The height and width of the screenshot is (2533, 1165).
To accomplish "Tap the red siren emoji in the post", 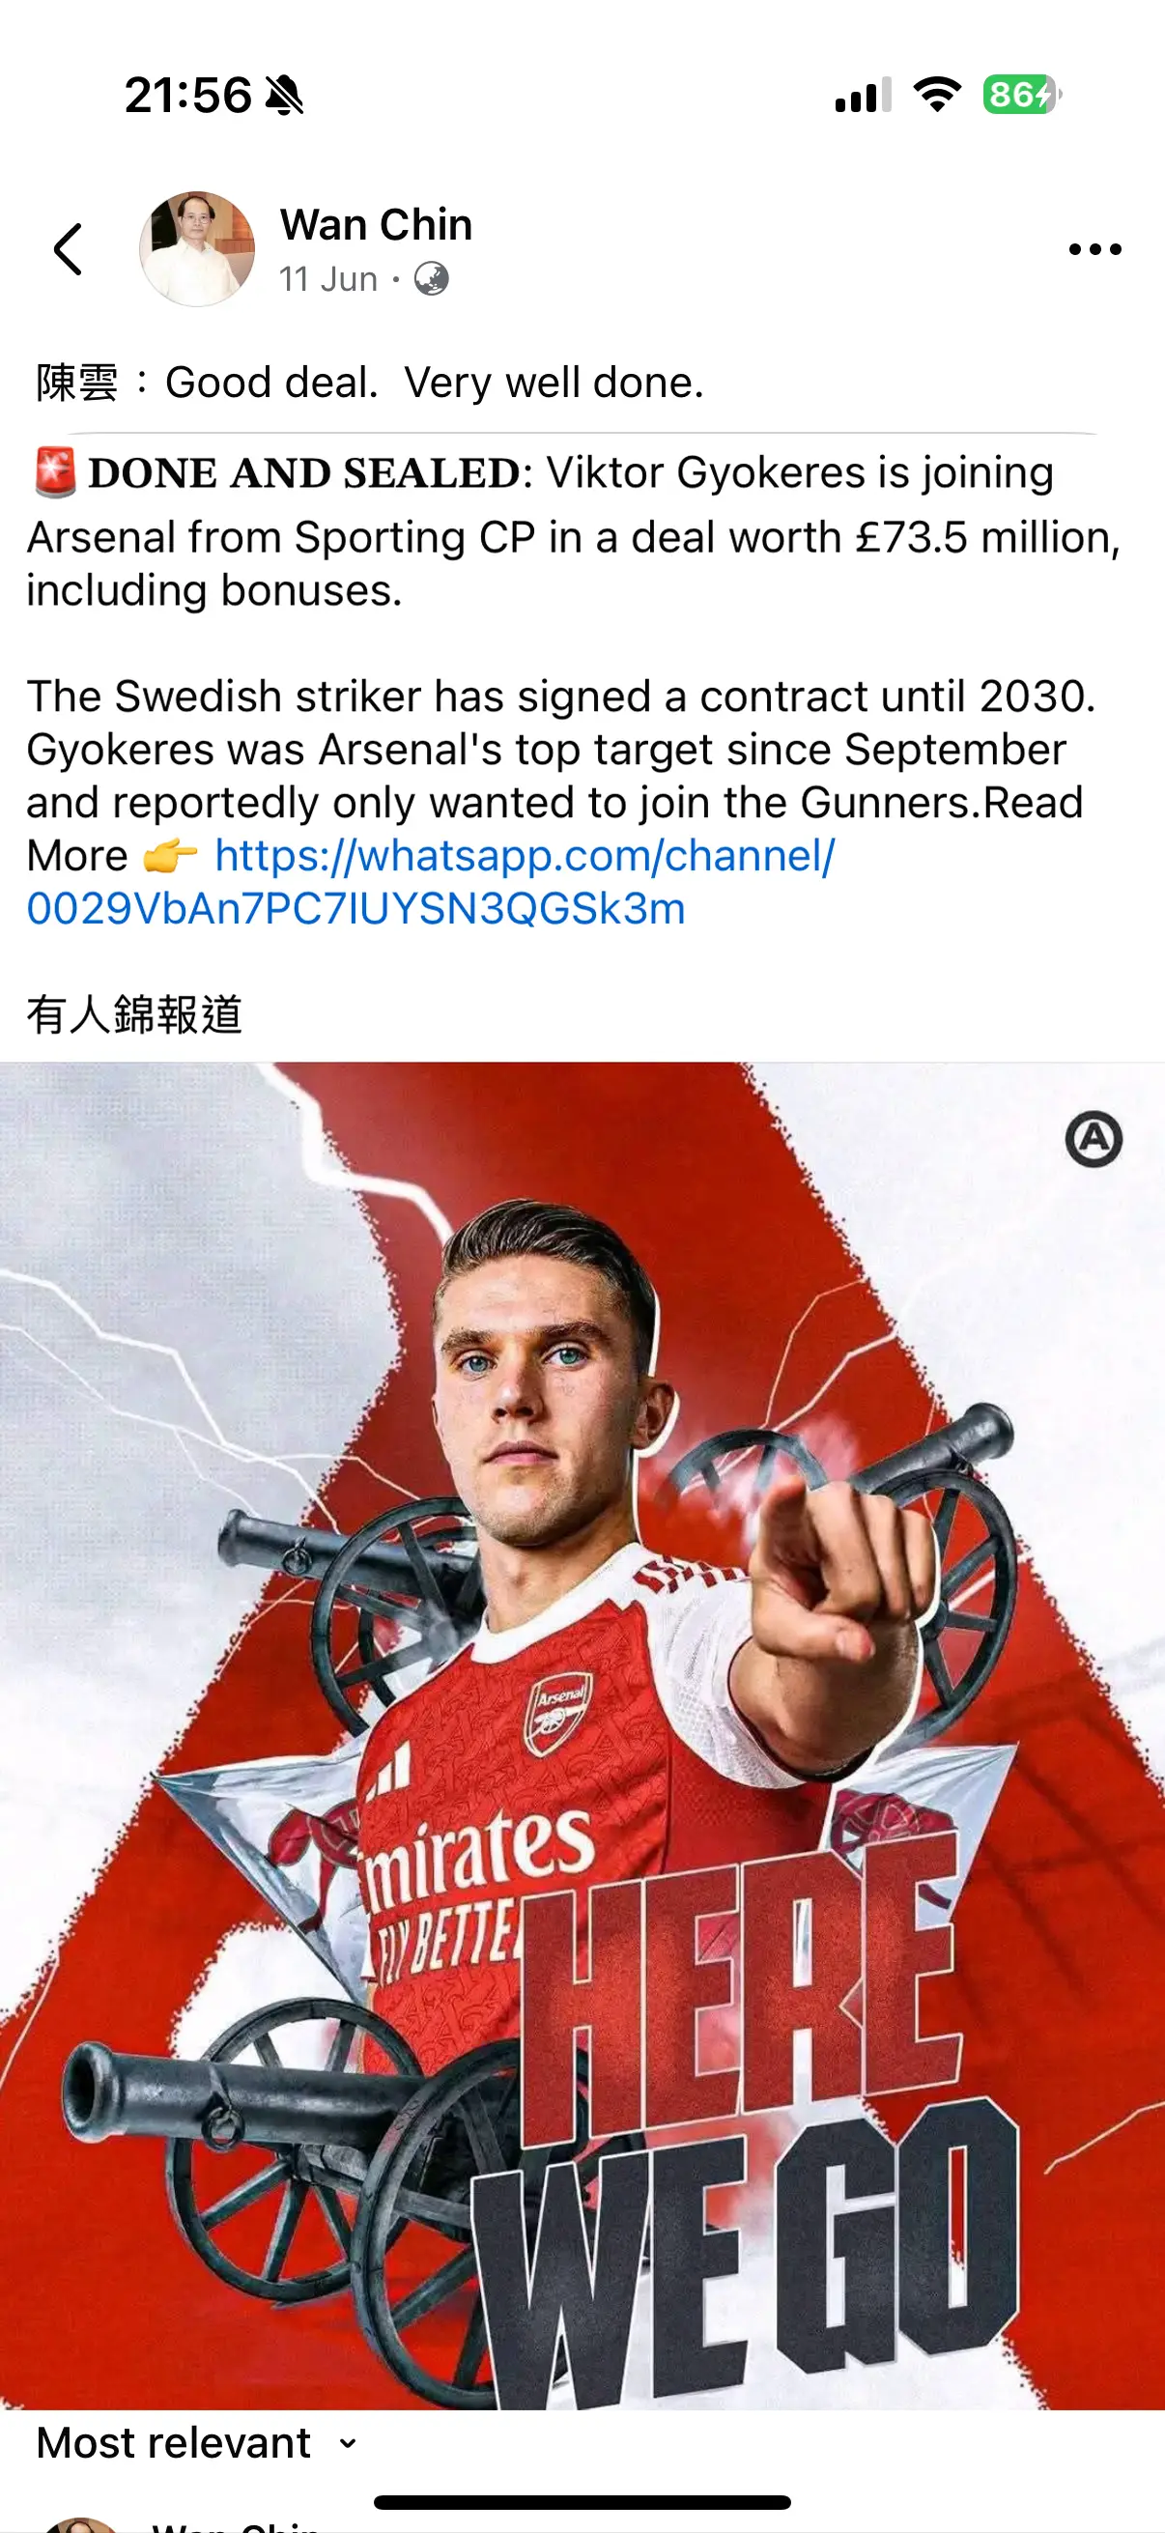I will coord(55,473).
